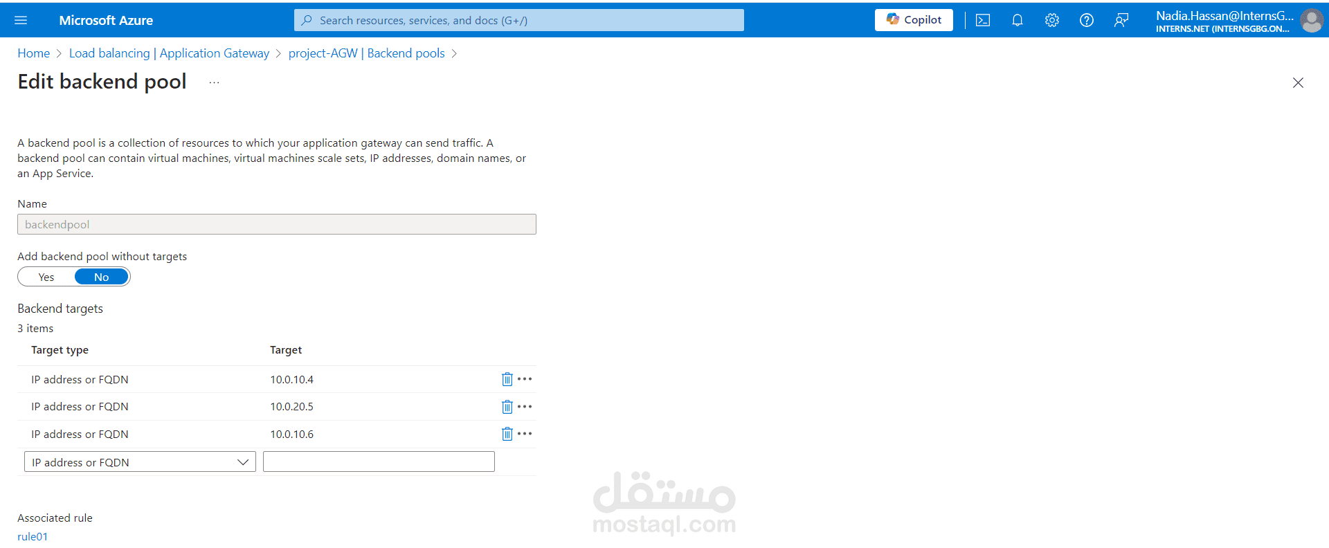Delete the 10.0.20.5 backend target
1329x548 pixels.
point(507,407)
